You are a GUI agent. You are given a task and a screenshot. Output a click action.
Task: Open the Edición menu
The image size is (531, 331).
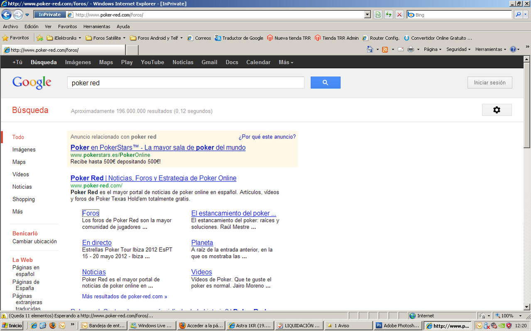pos(32,27)
